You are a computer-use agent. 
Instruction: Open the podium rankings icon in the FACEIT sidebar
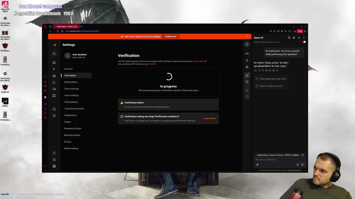(54, 76)
